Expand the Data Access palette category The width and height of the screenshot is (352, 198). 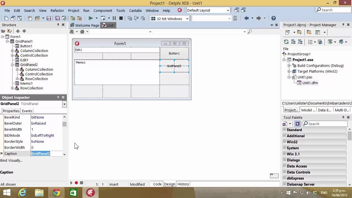(285, 166)
